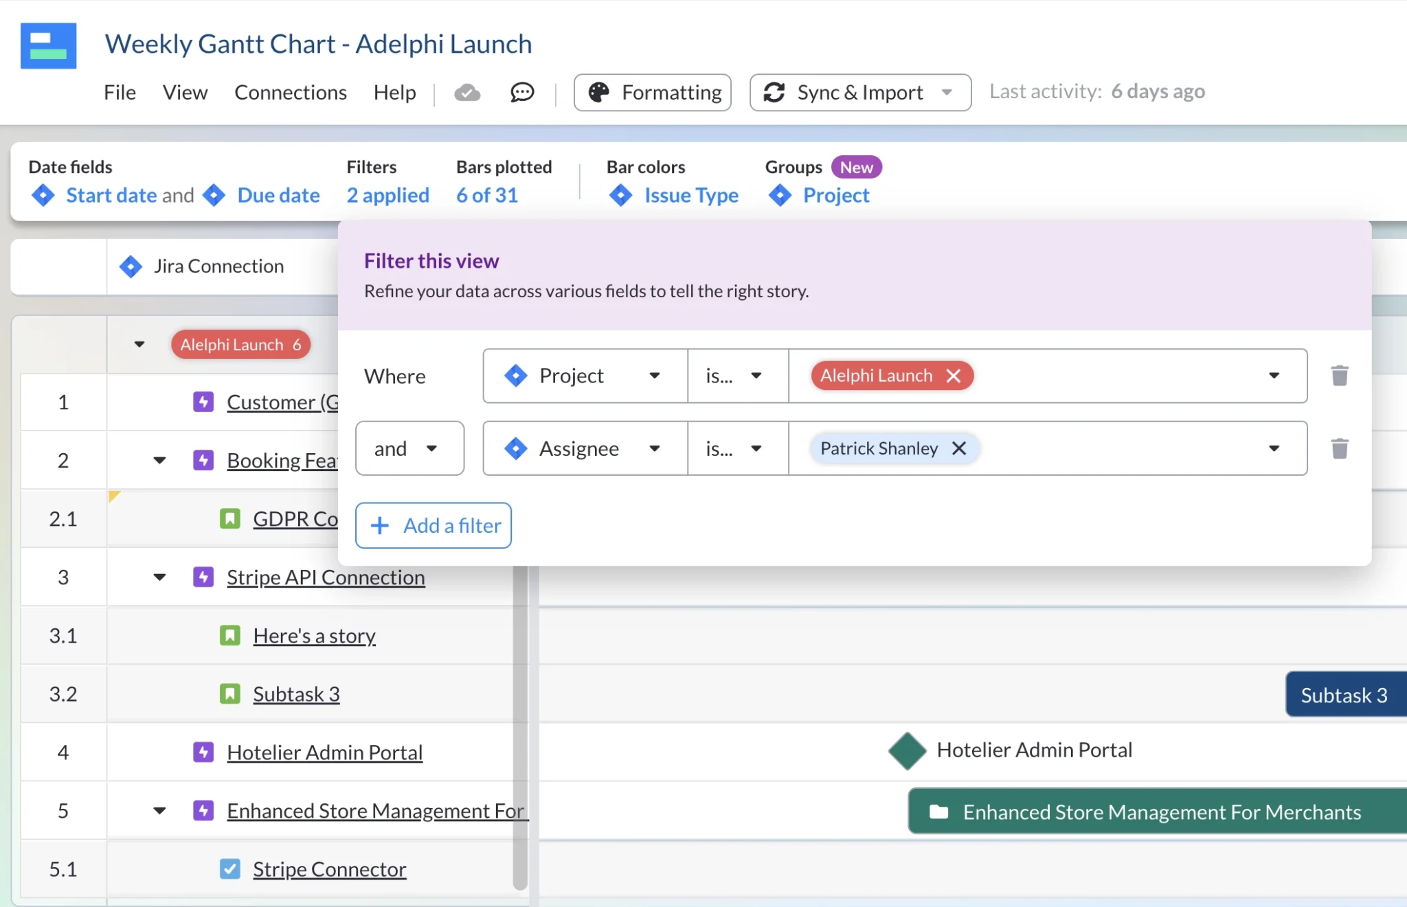The image size is (1407, 907).
Task: Click the Due date Jira diamond icon
Action: [x=214, y=195]
